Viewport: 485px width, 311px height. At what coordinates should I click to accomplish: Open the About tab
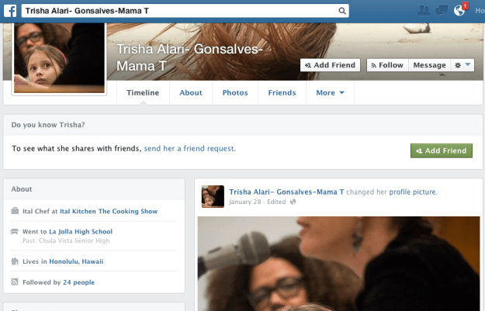pyautogui.click(x=191, y=93)
